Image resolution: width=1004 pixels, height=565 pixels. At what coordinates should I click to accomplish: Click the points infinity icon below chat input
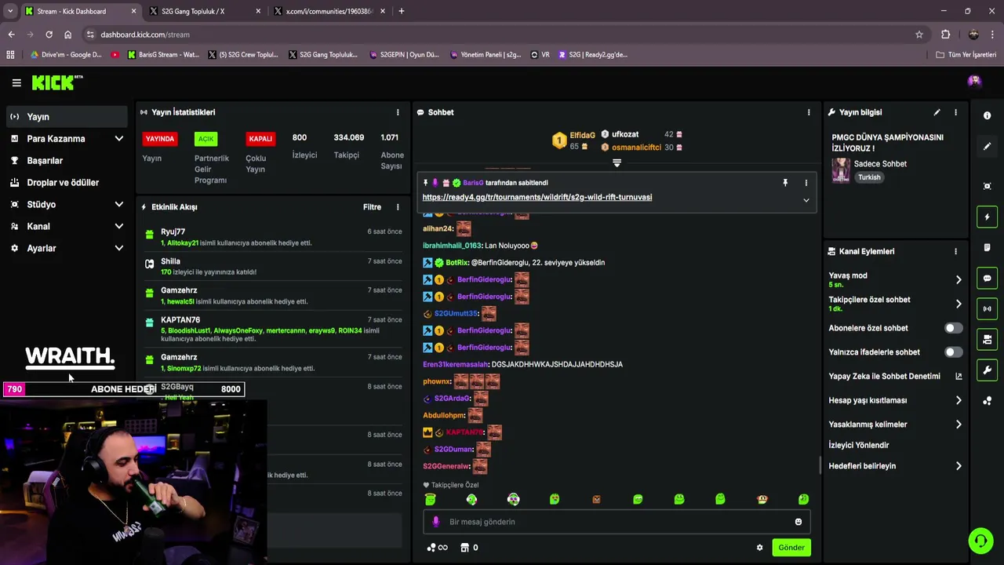[438, 548]
